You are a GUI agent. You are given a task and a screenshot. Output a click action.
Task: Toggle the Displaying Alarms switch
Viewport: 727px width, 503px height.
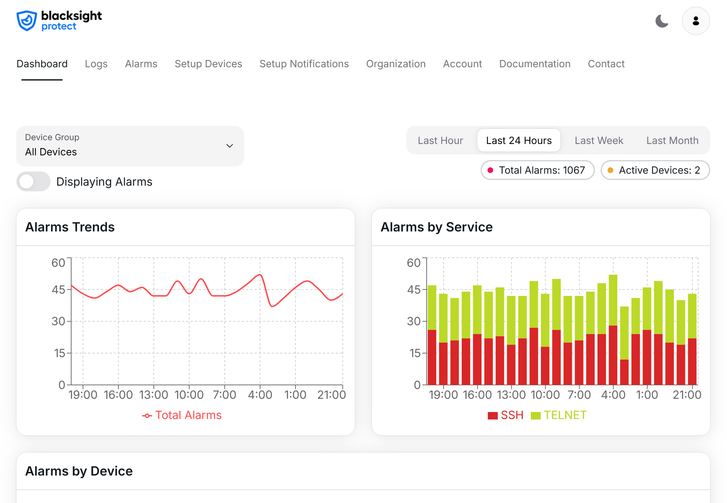[x=33, y=181]
